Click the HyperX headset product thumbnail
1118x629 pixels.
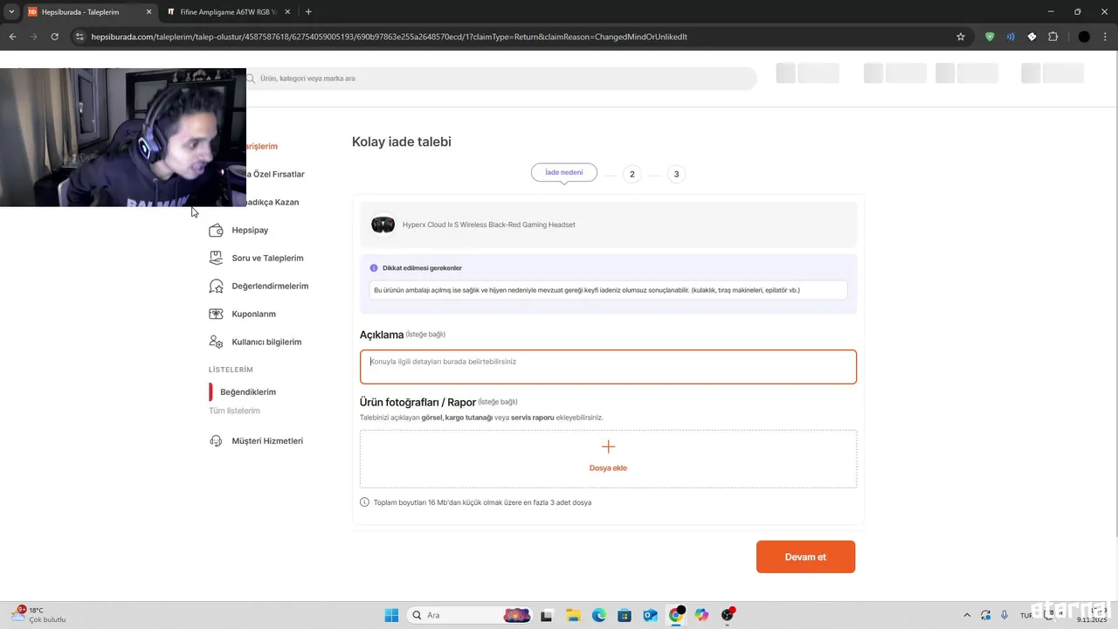tap(383, 225)
